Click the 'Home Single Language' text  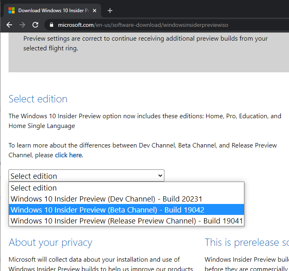(42, 126)
